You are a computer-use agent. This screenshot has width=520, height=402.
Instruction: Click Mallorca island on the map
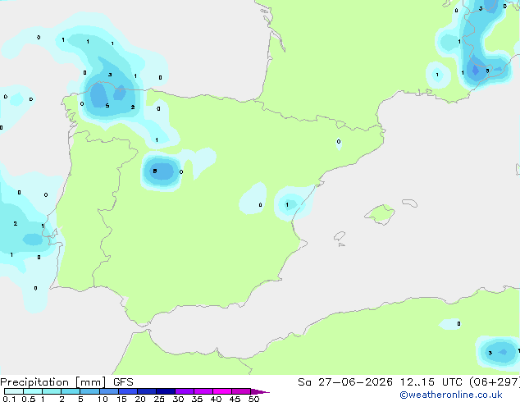coord(380,214)
